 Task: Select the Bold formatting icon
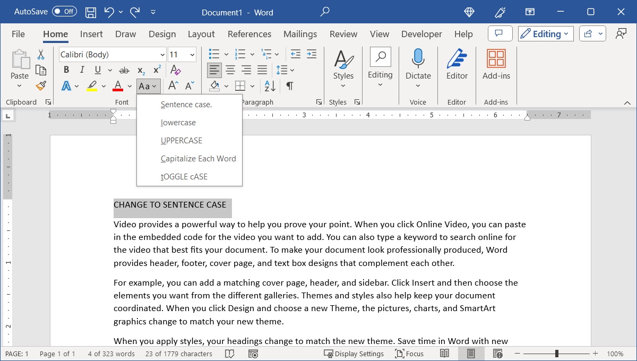click(x=66, y=70)
